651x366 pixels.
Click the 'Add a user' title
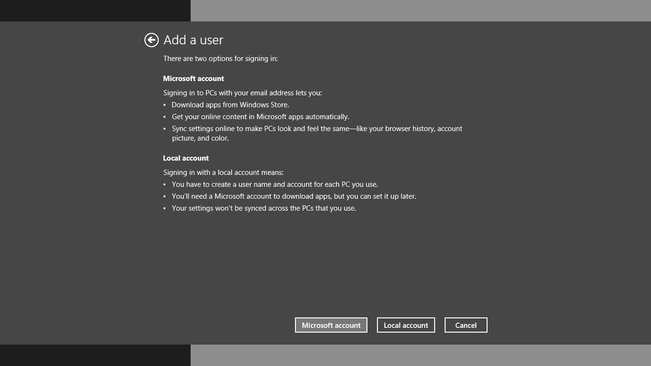pos(193,40)
